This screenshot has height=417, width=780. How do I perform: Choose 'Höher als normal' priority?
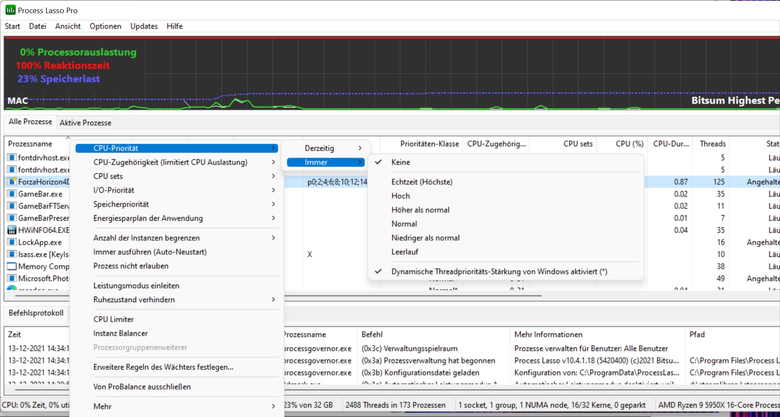pyautogui.click(x=506, y=210)
